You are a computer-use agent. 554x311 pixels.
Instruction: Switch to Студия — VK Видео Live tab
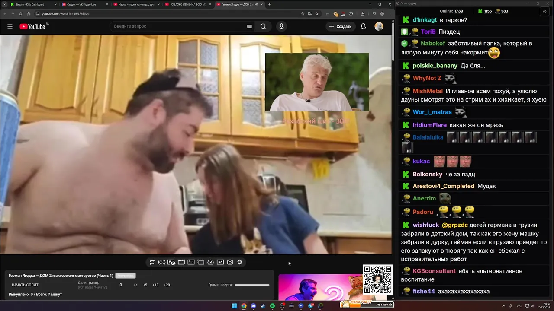point(85,4)
